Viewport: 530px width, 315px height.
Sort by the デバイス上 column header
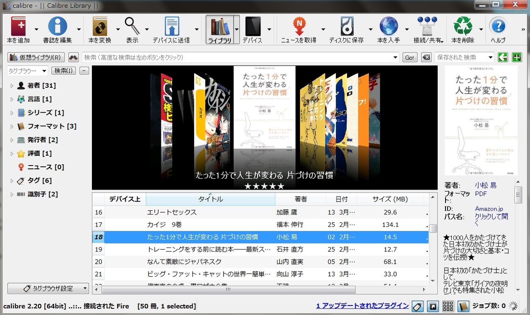[125, 199]
